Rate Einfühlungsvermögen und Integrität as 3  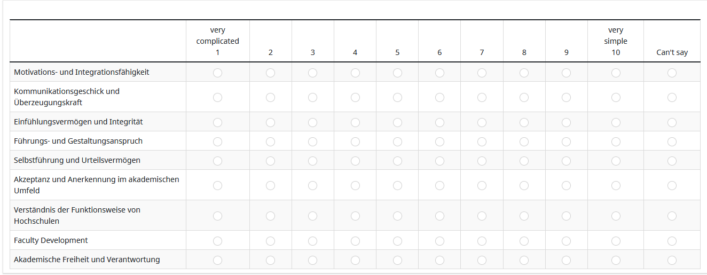click(x=312, y=122)
